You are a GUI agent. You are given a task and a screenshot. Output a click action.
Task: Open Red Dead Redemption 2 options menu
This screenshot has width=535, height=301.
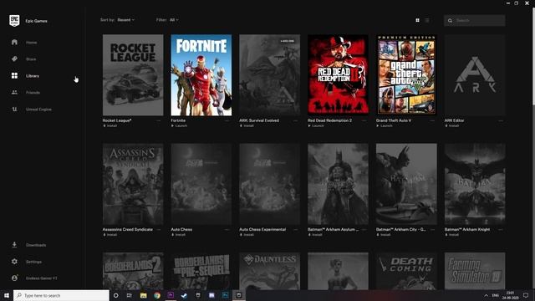click(364, 120)
